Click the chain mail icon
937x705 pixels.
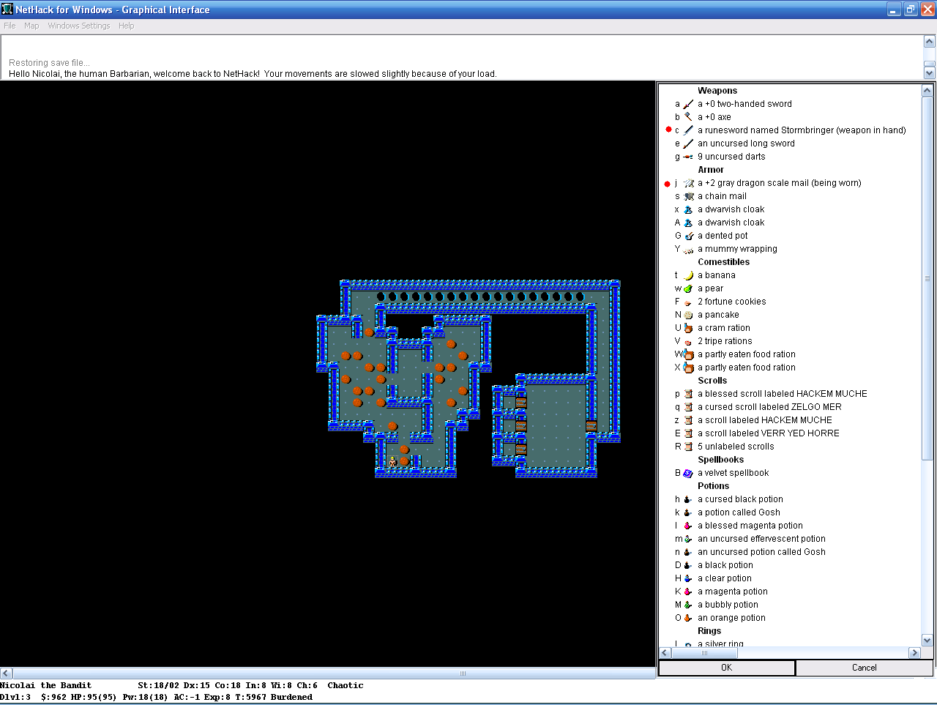[688, 196]
